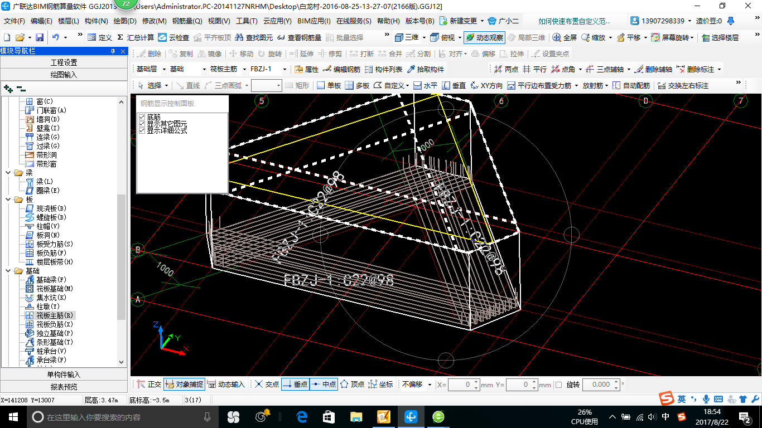Open the 构件(N) menu
The image size is (762, 428).
point(96,21)
